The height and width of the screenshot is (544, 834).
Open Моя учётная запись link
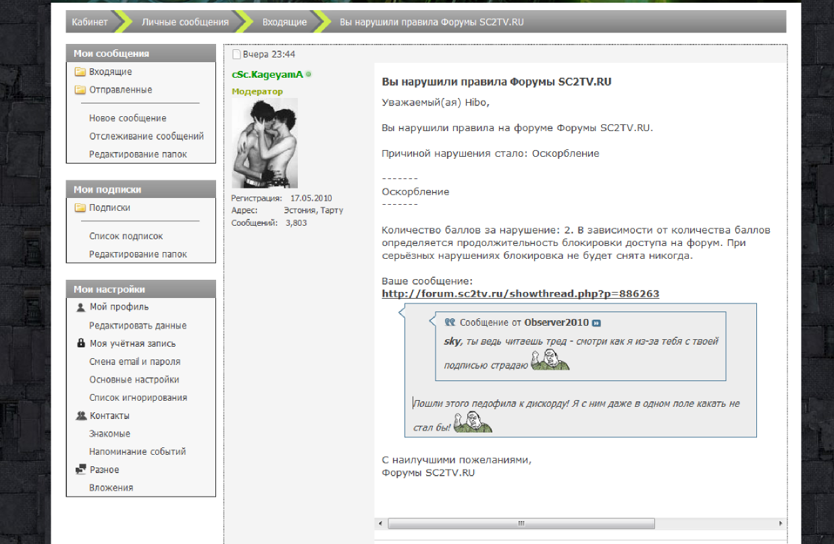(x=132, y=343)
